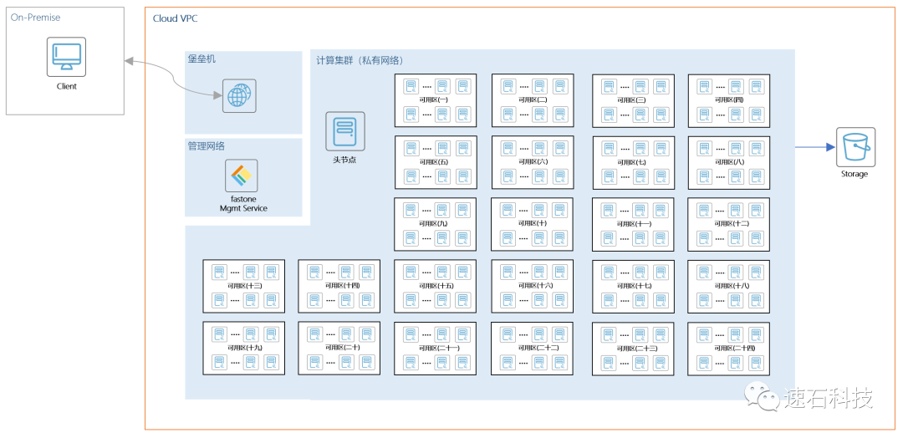The width and height of the screenshot is (903, 438).
Task: Select the bastion host globe icon
Action: 240,95
